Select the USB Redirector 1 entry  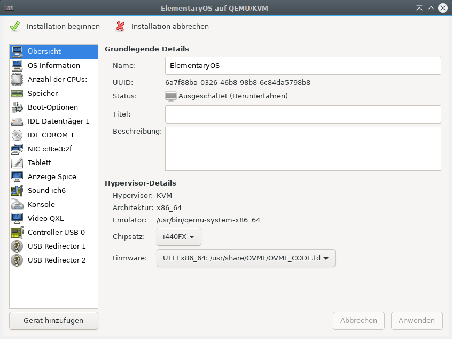pyautogui.click(x=53, y=246)
